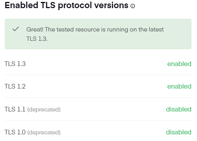The height and width of the screenshot is (141, 197).
Task: Click the TLS 1.0 row label
Action: click(15, 132)
